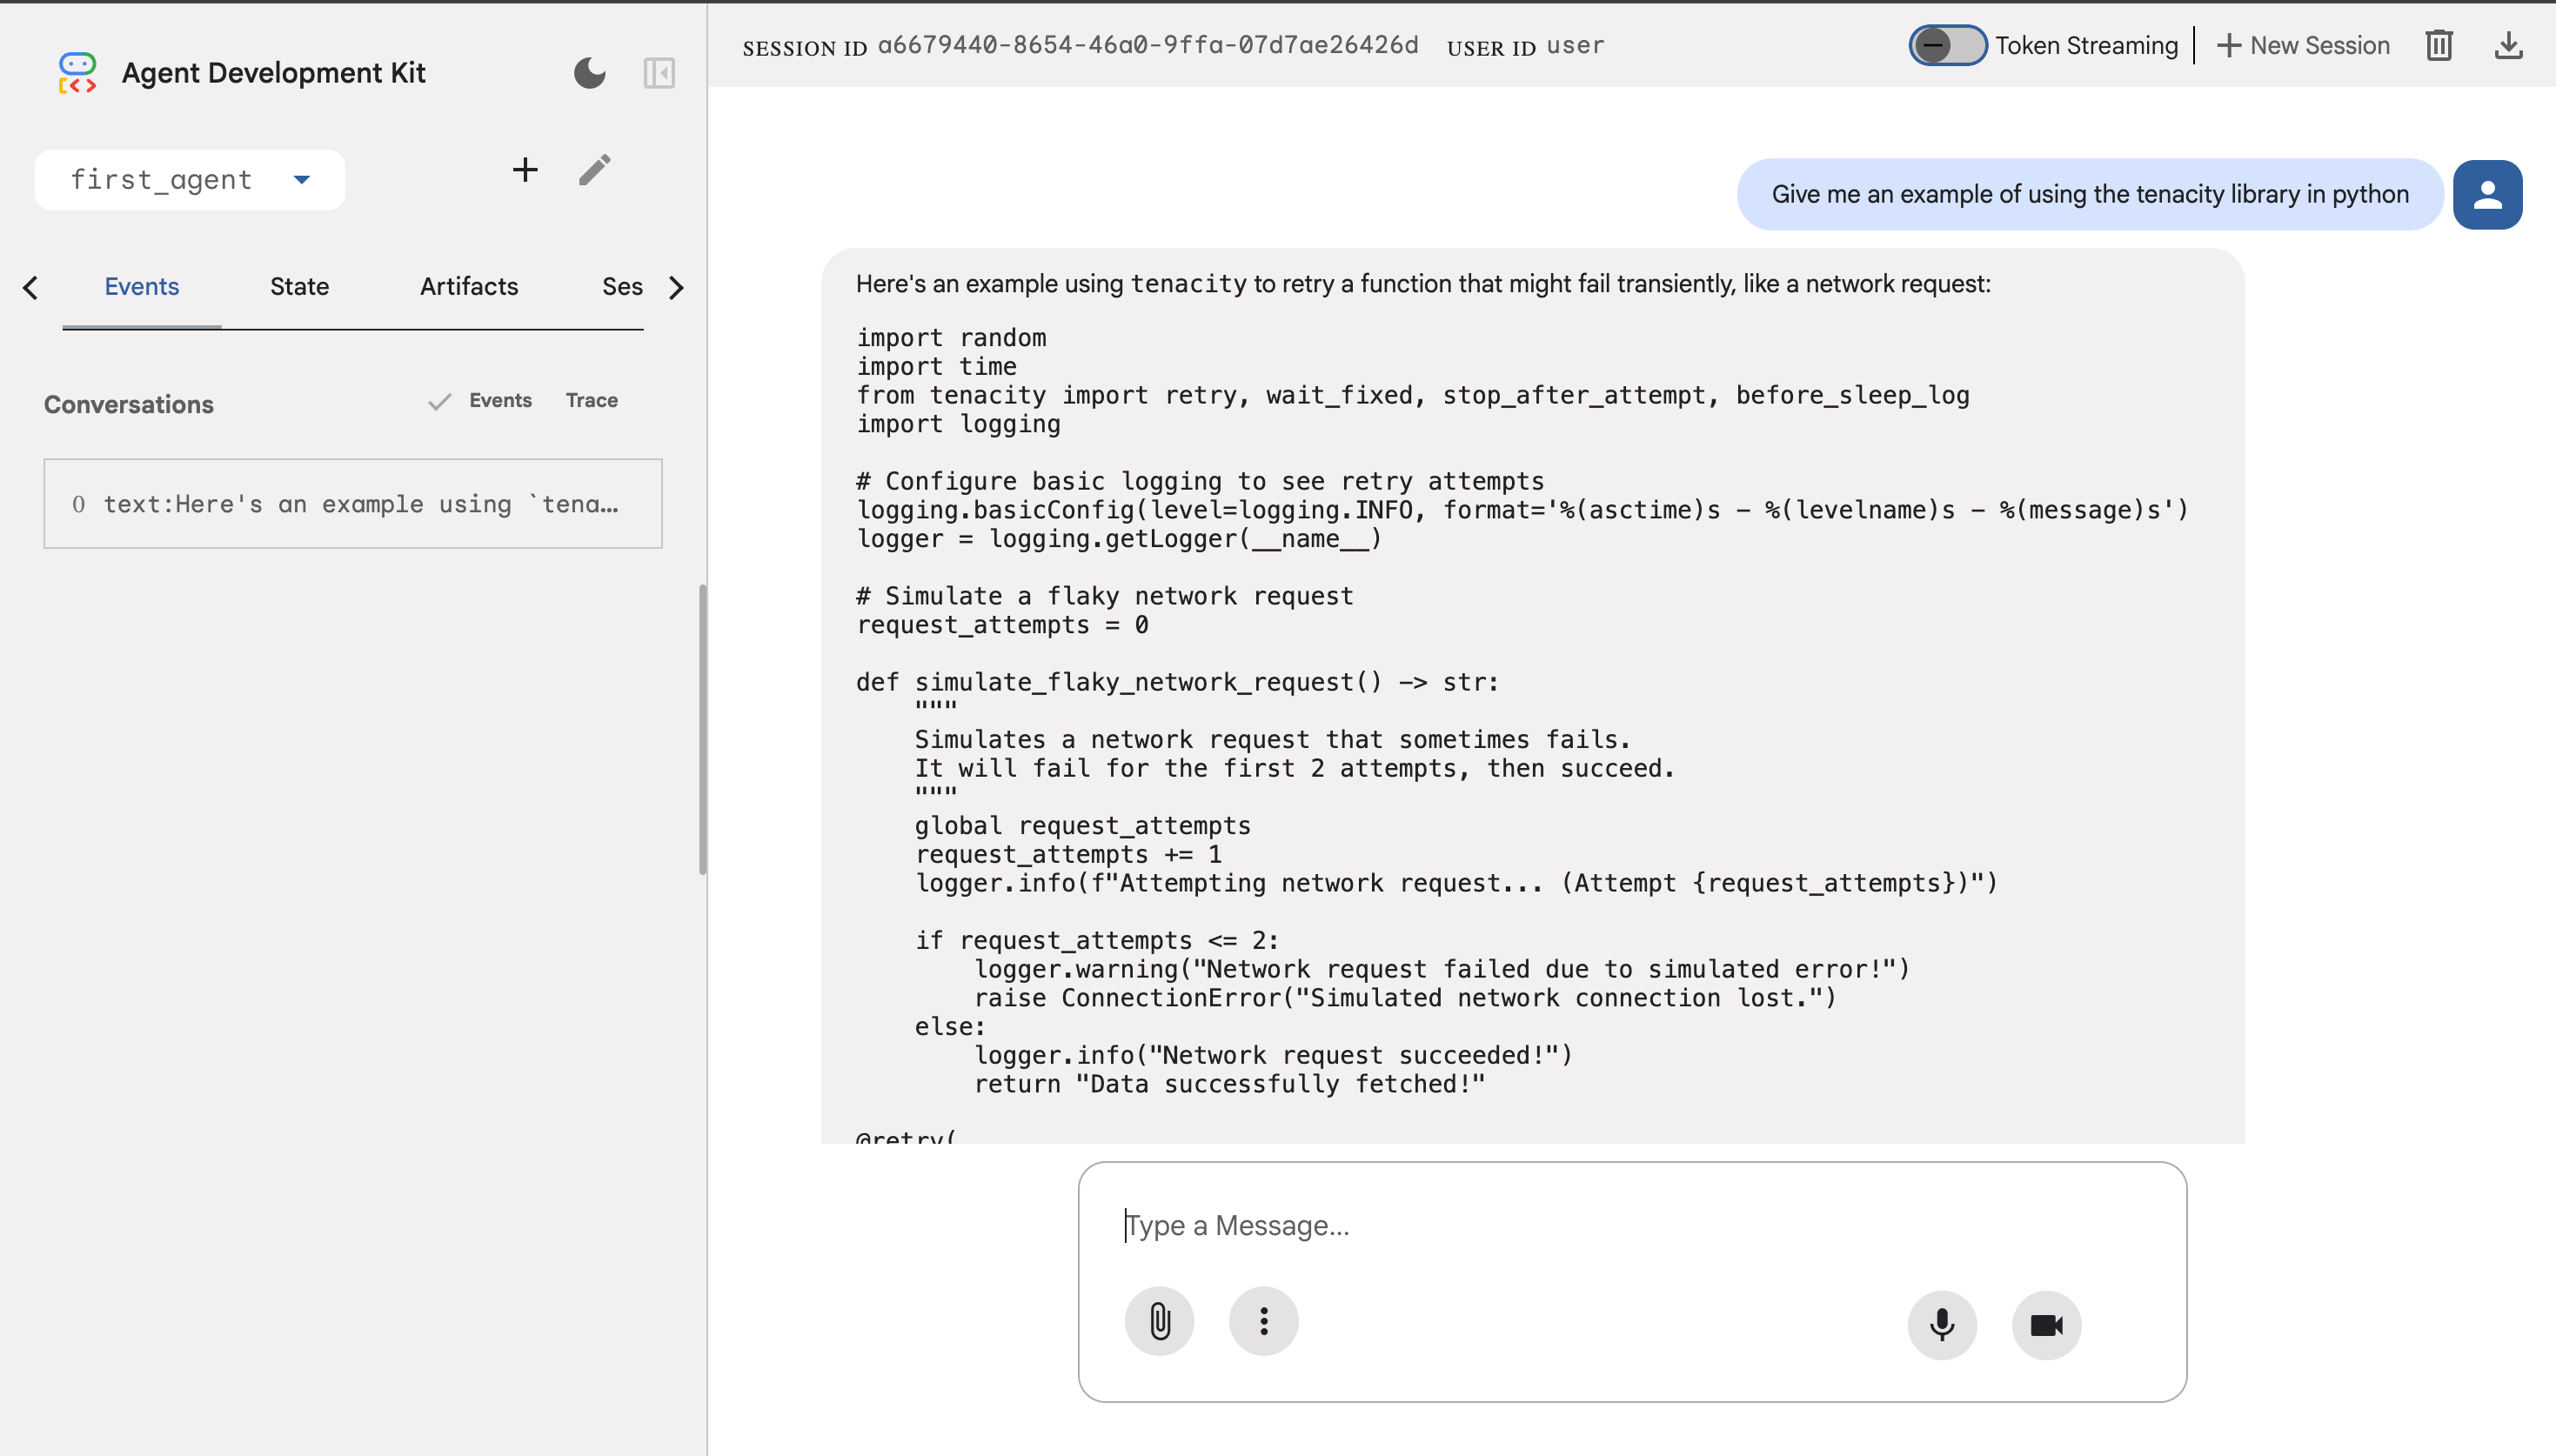Viewport: 2556px width, 1456px height.
Task: Enable the video camera input
Action: 2046,1325
